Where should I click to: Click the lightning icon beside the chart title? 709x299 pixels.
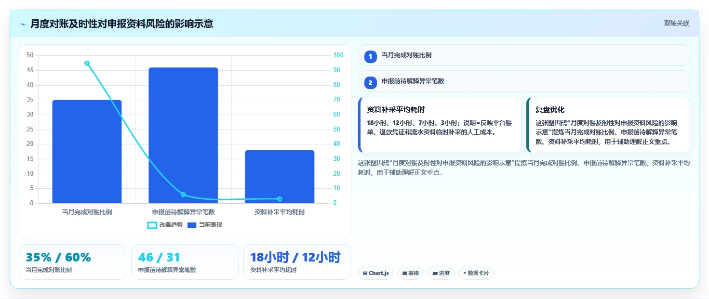point(23,24)
